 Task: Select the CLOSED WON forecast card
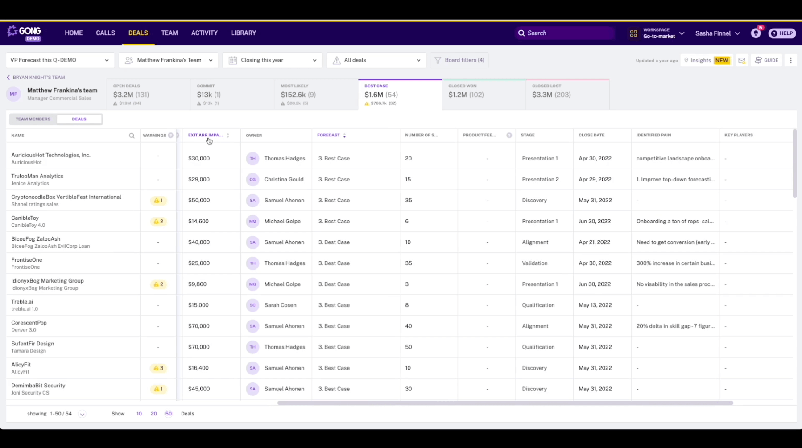coord(484,95)
